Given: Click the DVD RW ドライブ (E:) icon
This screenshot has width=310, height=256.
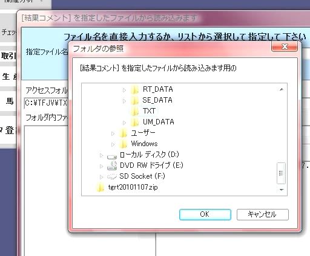Looking at the screenshot, I should [112, 166].
